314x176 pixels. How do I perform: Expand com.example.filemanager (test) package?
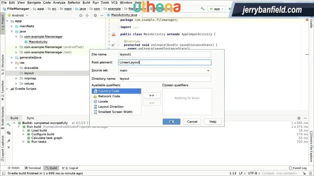coord(16,52)
